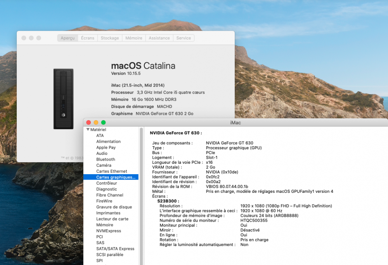
Task: Select Cartes Ethernet in the sidebar
Action: [x=112, y=171]
